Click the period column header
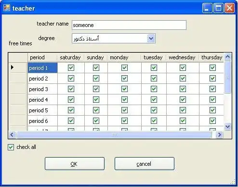This screenshot has width=238, height=187. click(42, 57)
